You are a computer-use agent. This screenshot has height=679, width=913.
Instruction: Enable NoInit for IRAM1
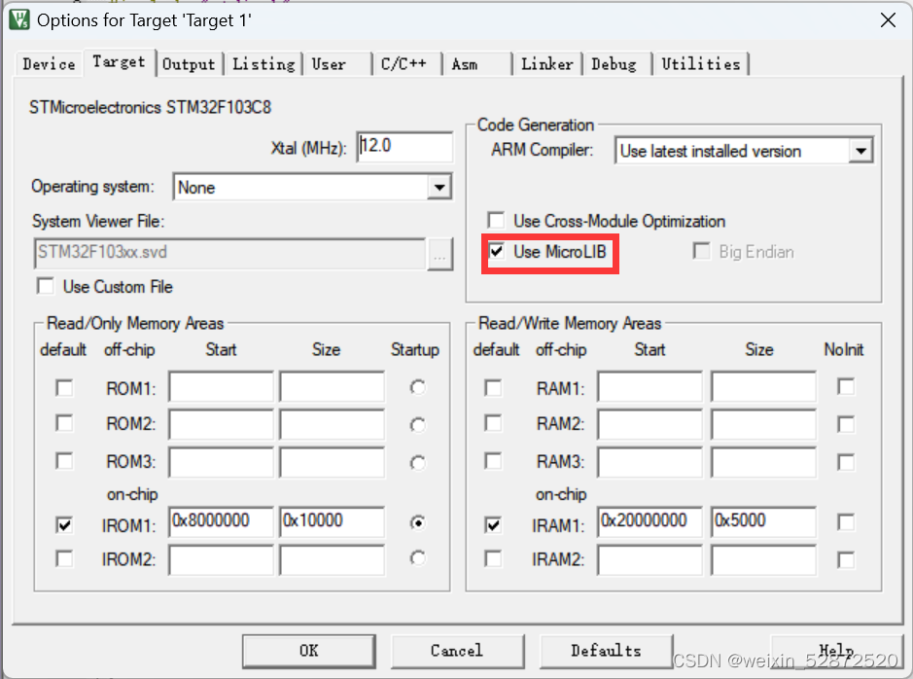(x=846, y=522)
